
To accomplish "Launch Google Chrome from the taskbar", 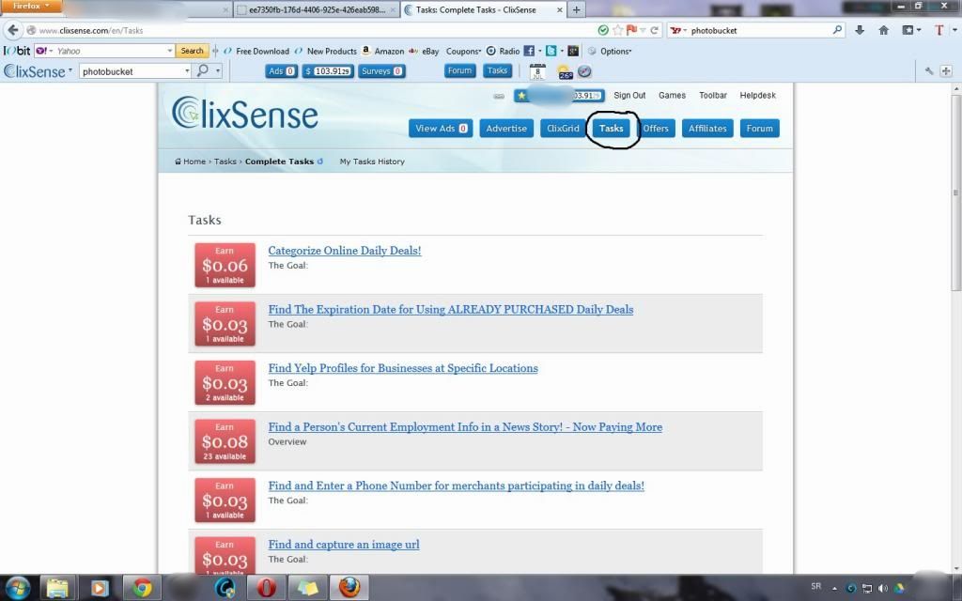I will click(142, 588).
